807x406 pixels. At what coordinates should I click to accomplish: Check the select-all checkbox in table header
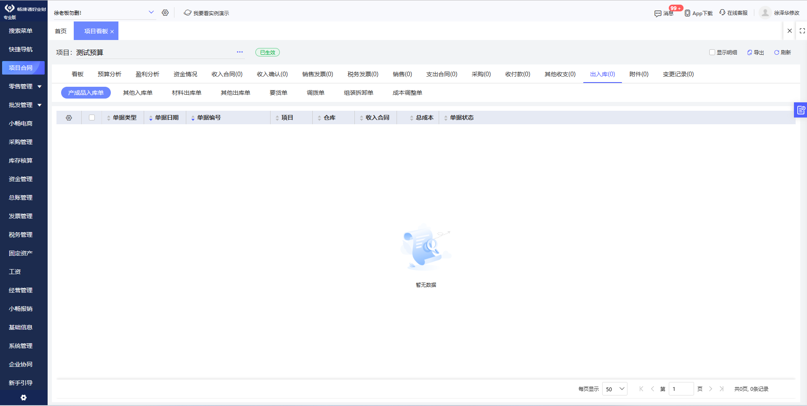click(x=91, y=118)
